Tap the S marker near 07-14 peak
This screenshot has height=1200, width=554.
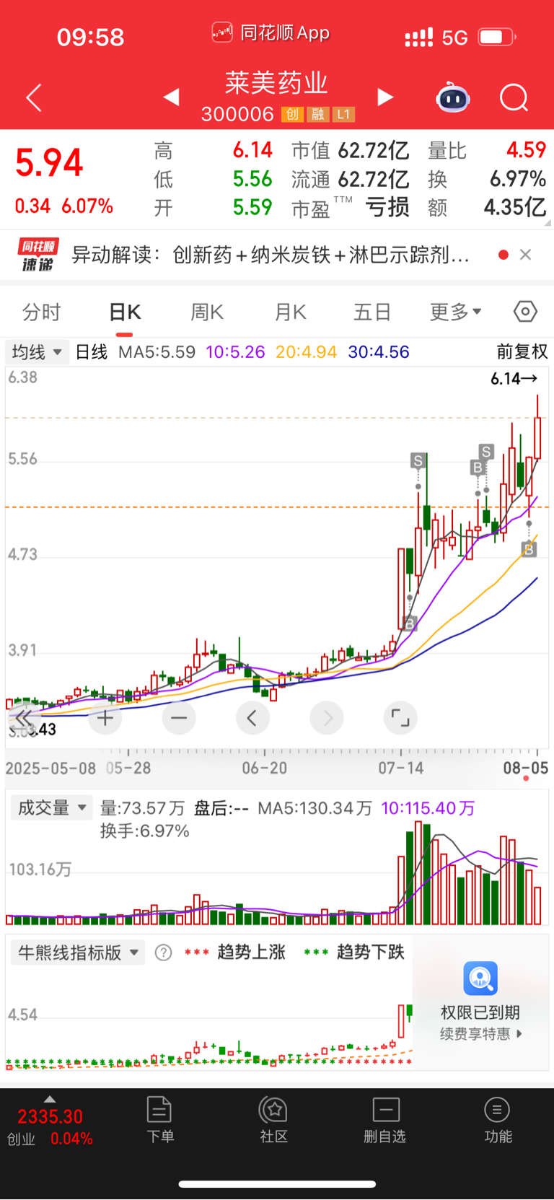tap(418, 460)
